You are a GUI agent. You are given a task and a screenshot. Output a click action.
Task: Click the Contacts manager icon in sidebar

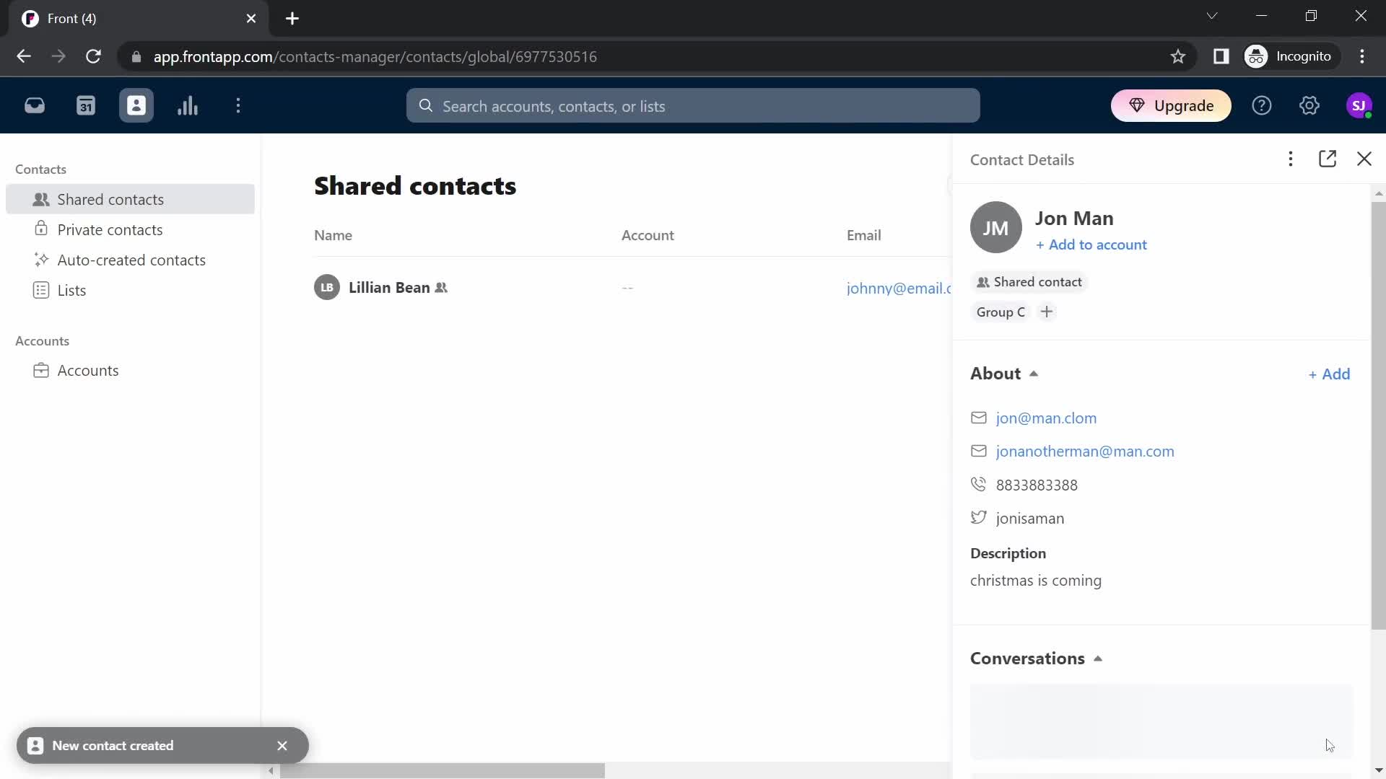pyautogui.click(x=136, y=105)
